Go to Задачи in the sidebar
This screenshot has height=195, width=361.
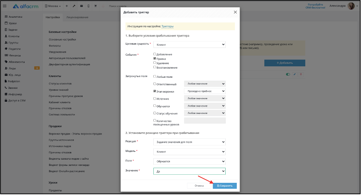click(11, 30)
